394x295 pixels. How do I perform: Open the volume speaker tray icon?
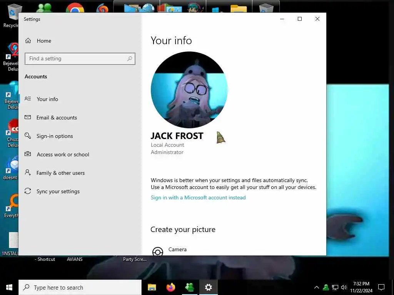[x=344, y=287]
